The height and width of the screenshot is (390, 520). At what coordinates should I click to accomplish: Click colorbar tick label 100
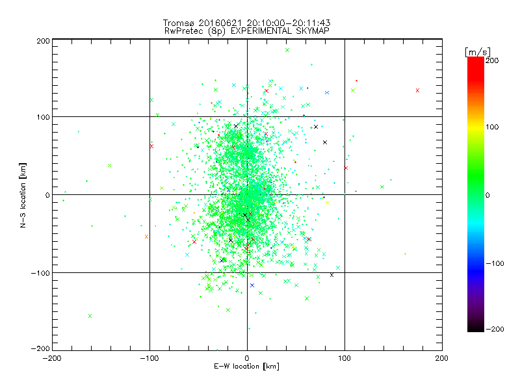point(492,127)
